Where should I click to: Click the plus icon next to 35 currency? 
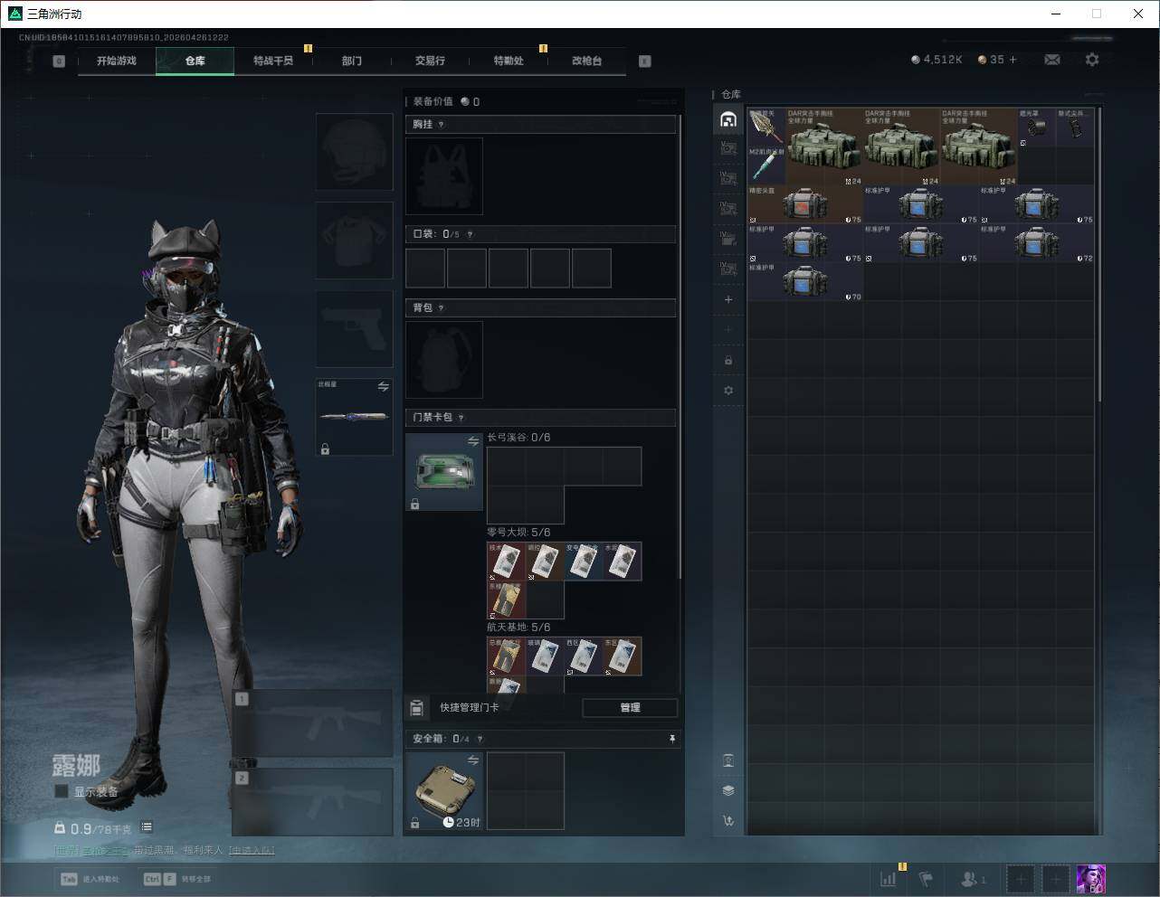1013,60
